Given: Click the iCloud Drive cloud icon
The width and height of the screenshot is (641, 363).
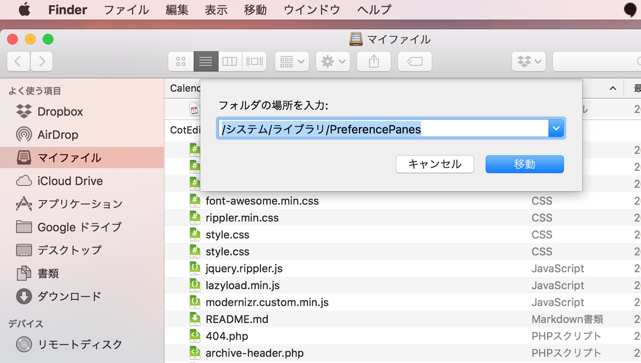Looking at the screenshot, I should (x=24, y=181).
